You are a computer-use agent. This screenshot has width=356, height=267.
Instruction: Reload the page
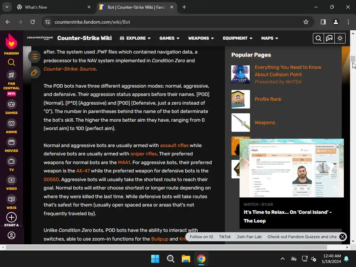[33, 22]
